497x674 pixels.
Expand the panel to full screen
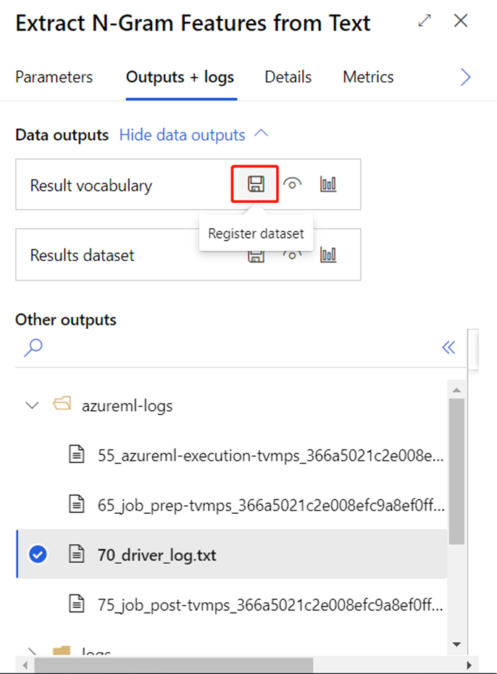425,21
